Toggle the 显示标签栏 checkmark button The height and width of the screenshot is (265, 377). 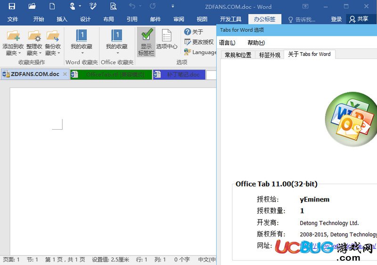[x=146, y=42]
